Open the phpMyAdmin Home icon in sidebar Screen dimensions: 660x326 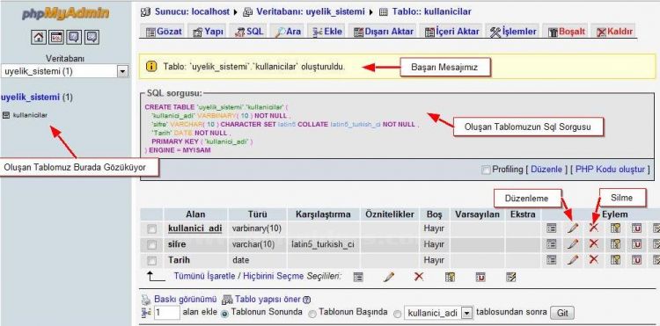pyautogui.click(x=39, y=38)
